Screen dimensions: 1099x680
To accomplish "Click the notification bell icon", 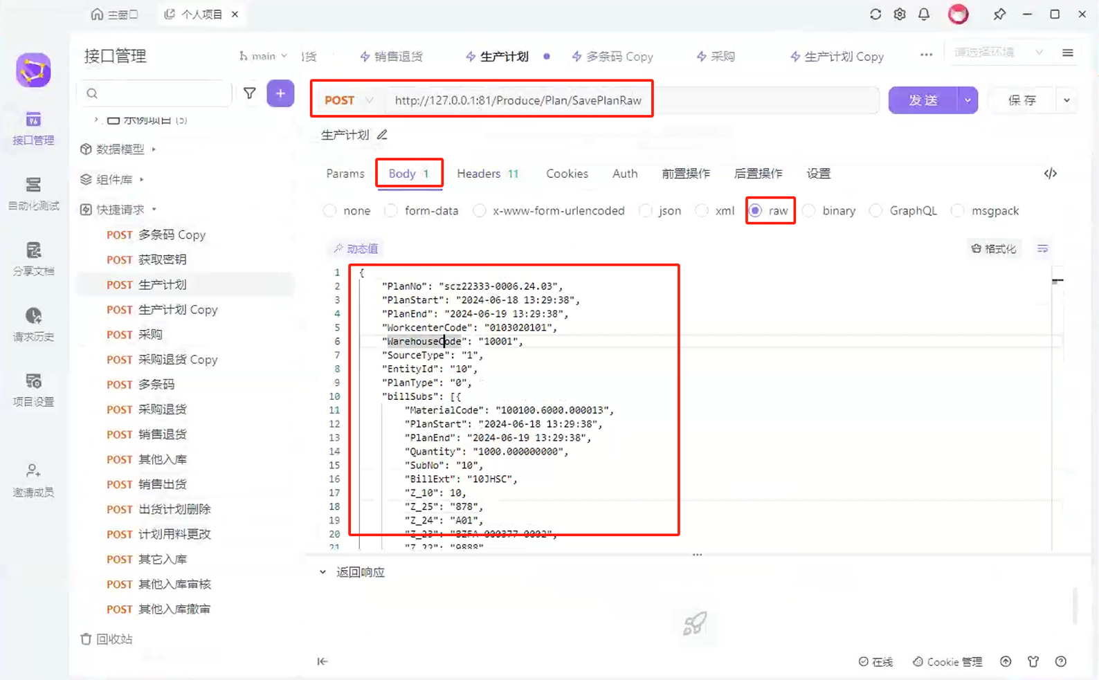I will coord(924,15).
